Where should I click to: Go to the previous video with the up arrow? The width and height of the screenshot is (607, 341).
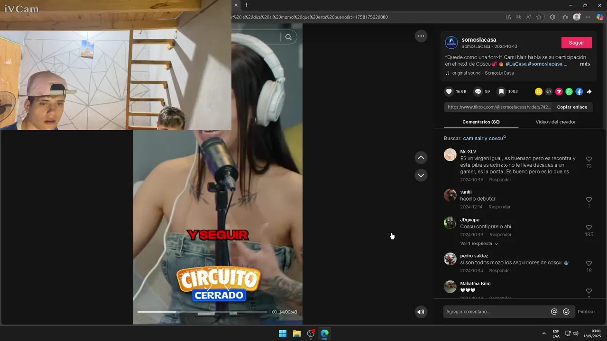[x=421, y=157]
